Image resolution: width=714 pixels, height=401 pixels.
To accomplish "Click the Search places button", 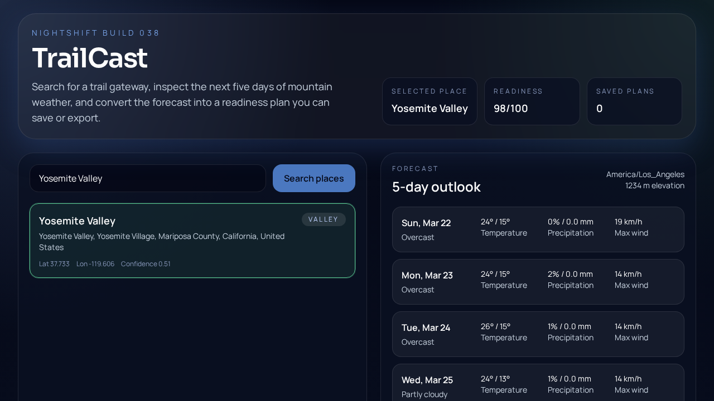I will click(313, 178).
